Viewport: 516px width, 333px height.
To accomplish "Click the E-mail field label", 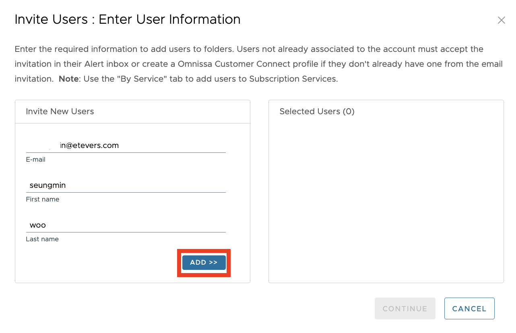I will pyautogui.click(x=35, y=160).
